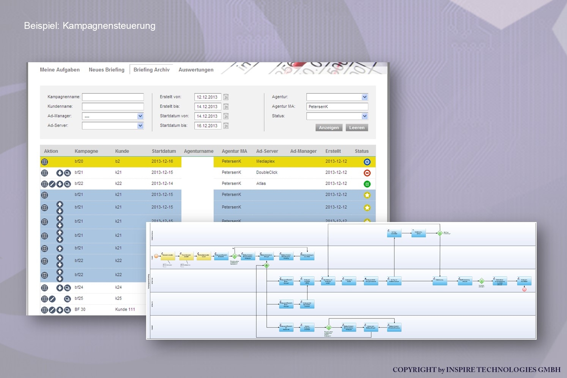This screenshot has width=567, height=378.
Task: Focus the Kampagnenname input field
Action: (x=113, y=97)
